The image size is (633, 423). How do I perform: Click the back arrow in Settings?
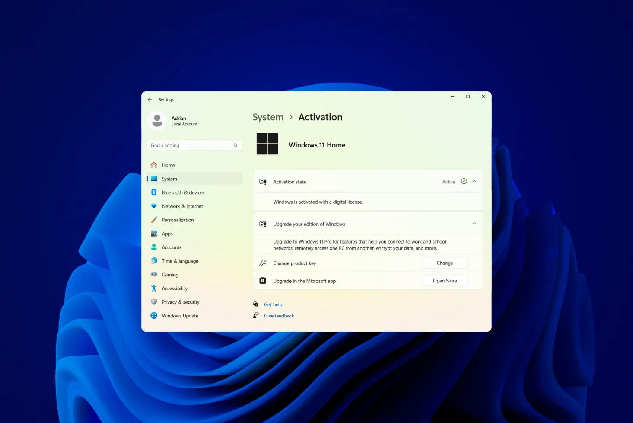(150, 99)
